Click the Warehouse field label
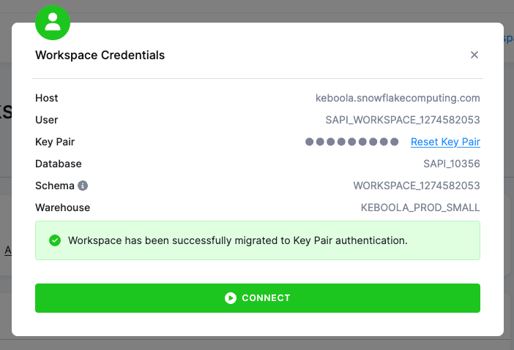The height and width of the screenshot is (350, 514). point(63,208)
